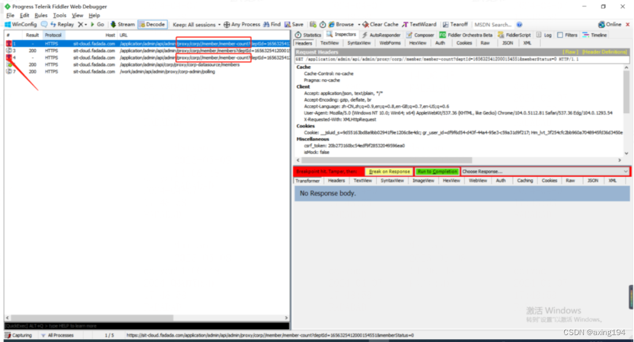Open the Browse dropdown arrow
The width and height of the screenshot is (634, 342).
[359, 25]
